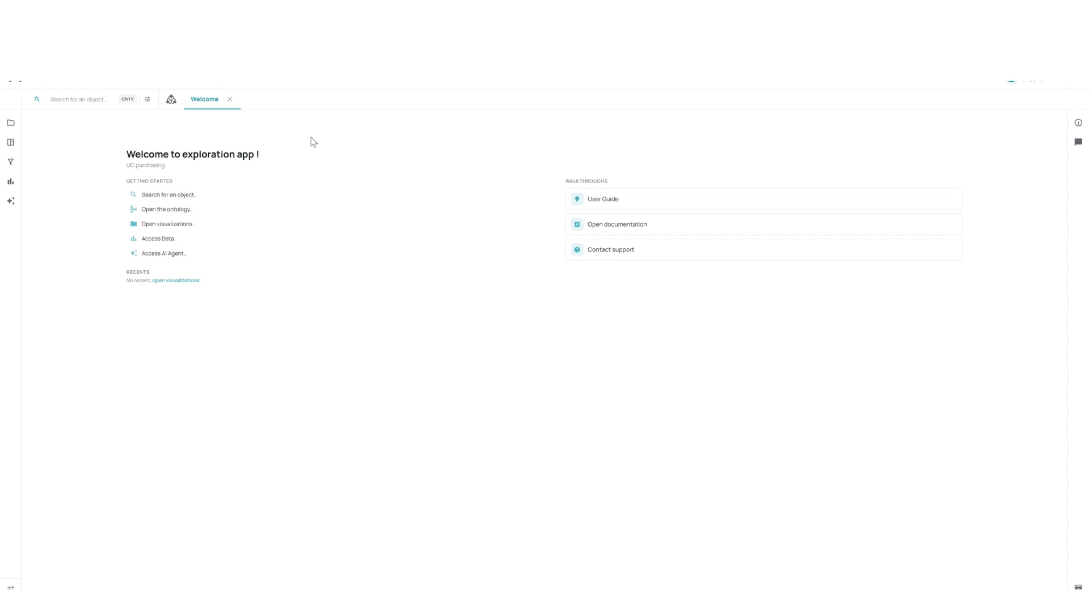Click the Contact support question mark icon
The image size is (1089, 612).
pyautogui.click(x=577, y=249)
